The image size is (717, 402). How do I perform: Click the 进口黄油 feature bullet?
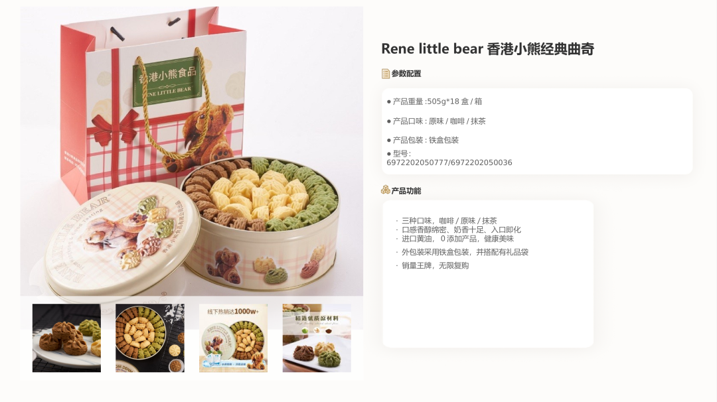[x=455, y=239]
